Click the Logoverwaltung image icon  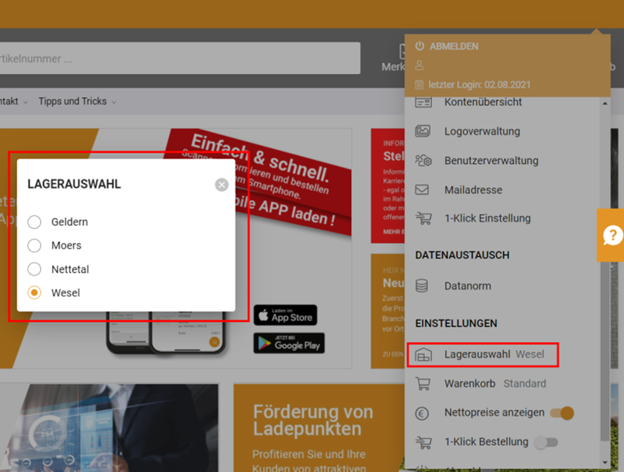(423, 131)
